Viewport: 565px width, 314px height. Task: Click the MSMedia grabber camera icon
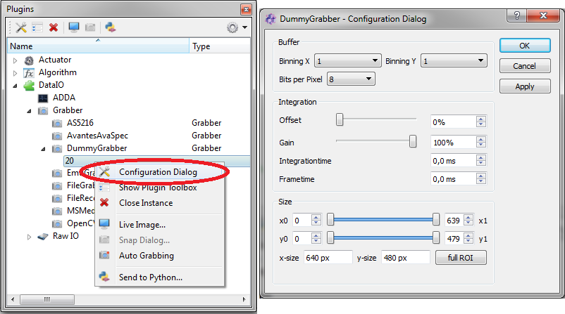tap(57, 211)
